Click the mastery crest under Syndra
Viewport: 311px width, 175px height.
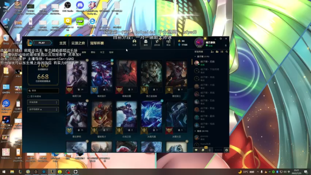click(70, 90)
